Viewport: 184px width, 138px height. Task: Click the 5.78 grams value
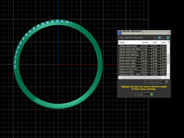coord(145,46)
